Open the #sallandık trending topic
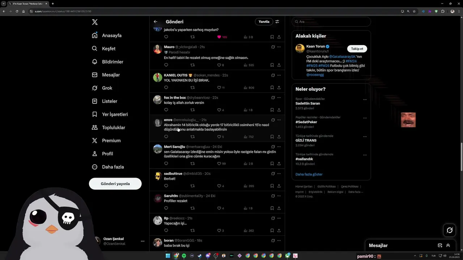The width and height of the screenshot is (463, 260). pyautogui.click(x=304, y=159)
